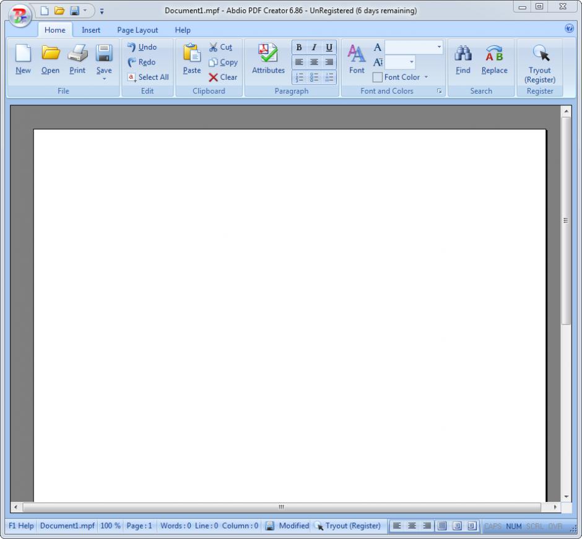582x539 pixels.
Task: Click Tryout (Register) in status bar
Action: coord(348,525)
